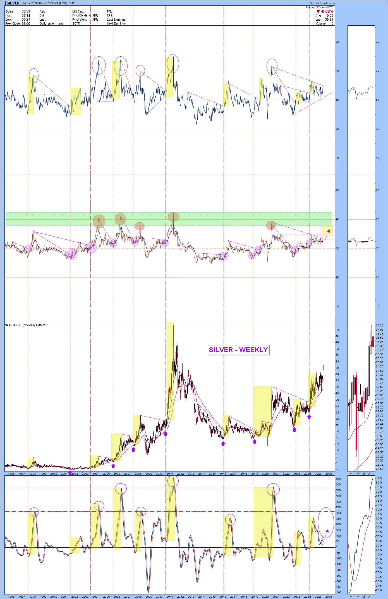Click the purple arrow at early 2024 price
Screen dimensions: 388x599
(309, 417)
